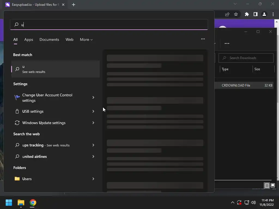This screenshot has width=279, height=209.
Task: Search web for united airlines
Action: (x=56, y=156)
